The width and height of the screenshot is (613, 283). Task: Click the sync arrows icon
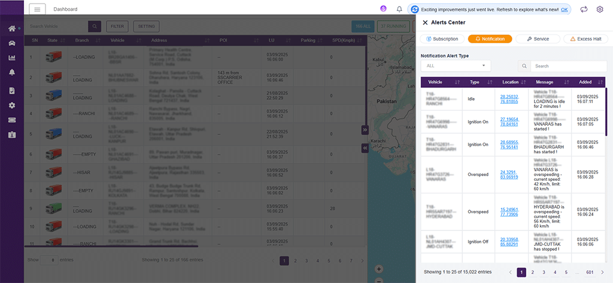(x=584, y=9)
